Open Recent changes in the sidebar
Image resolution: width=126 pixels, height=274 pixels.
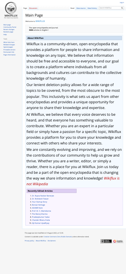(x=9, y=30)
